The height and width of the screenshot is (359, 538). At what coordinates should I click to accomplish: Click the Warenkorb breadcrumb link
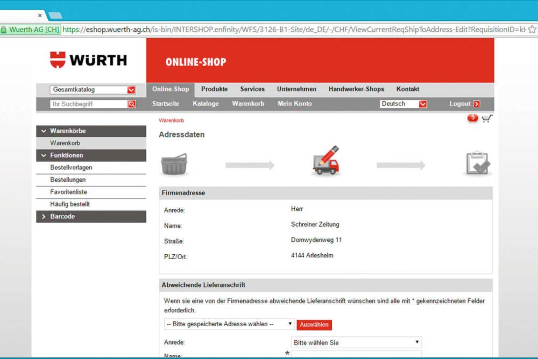tap(171, 120)
